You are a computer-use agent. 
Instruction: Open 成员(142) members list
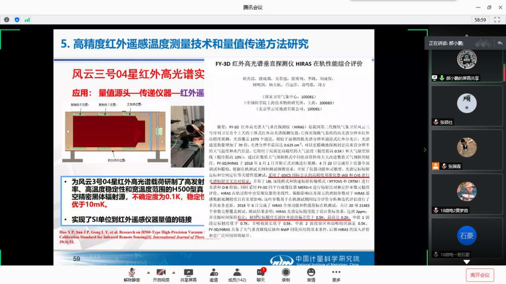click(237, 274)
